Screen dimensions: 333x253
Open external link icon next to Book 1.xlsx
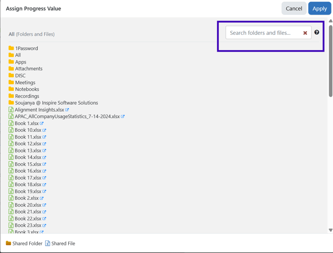pos(42,124)
